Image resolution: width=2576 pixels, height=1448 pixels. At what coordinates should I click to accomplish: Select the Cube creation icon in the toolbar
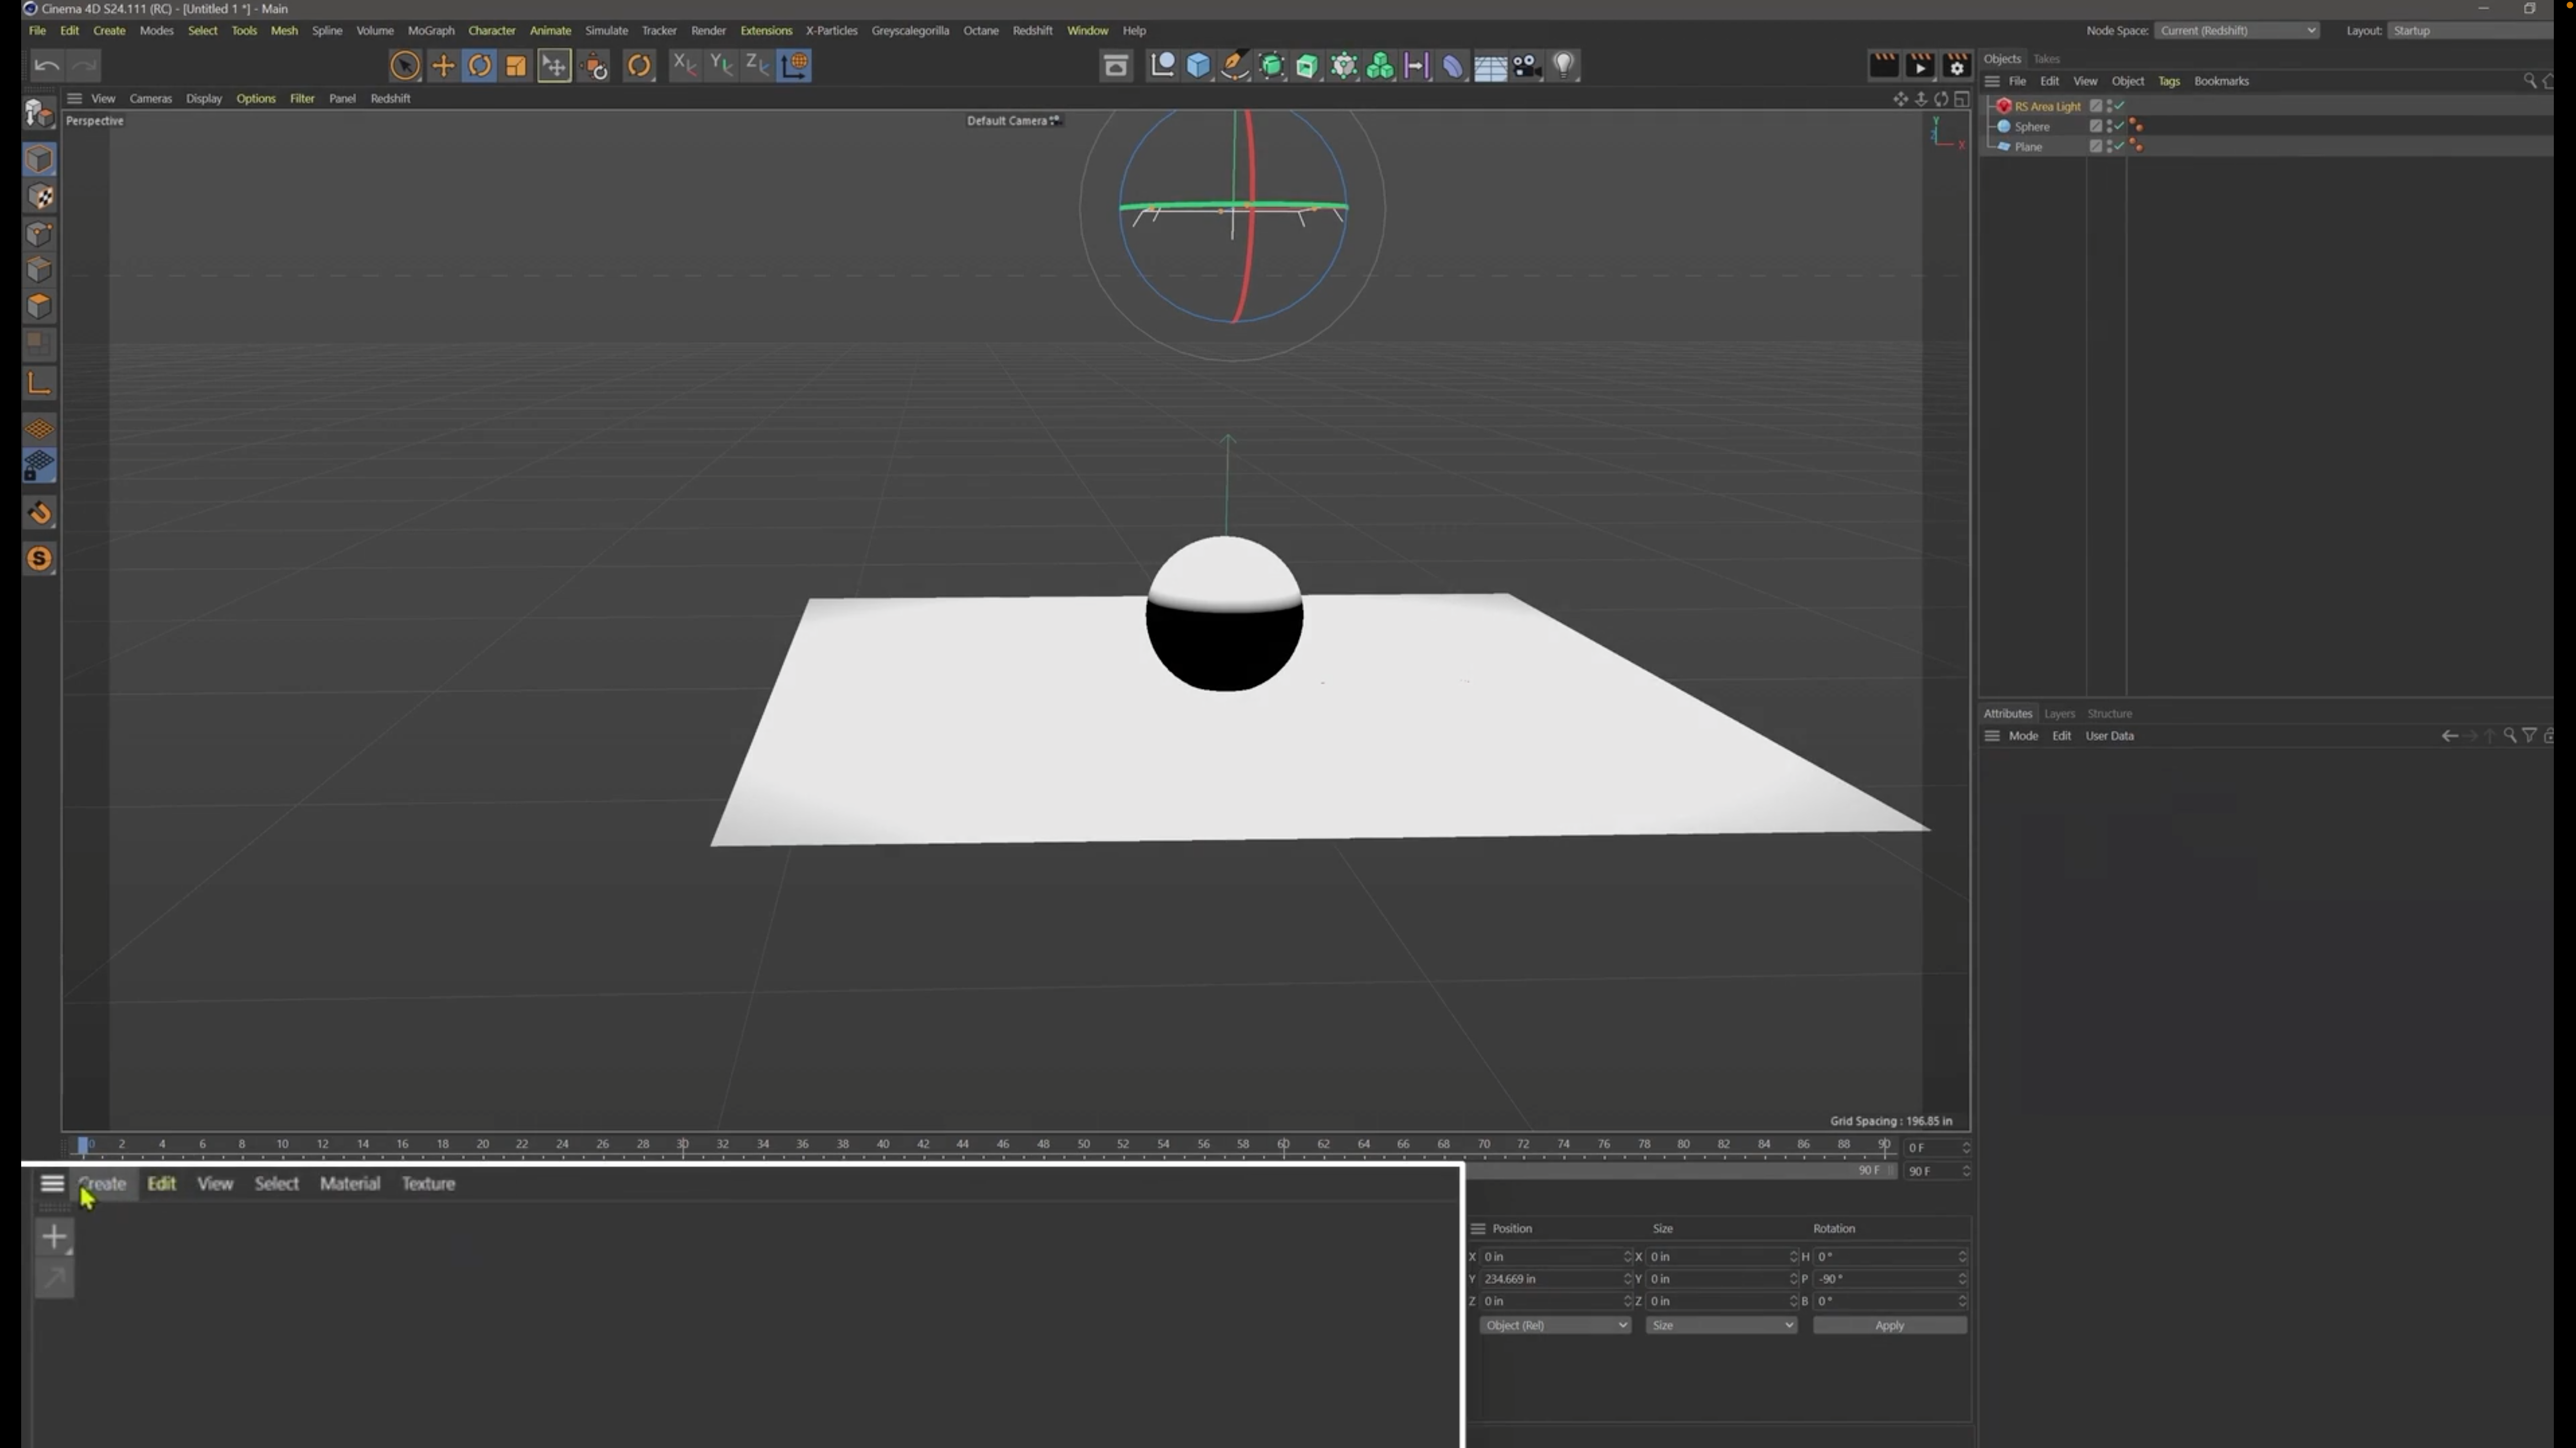tap(1198, 66)
